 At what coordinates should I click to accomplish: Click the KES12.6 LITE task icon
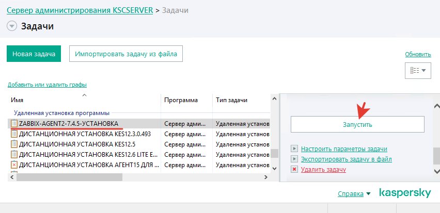point(14,155)
